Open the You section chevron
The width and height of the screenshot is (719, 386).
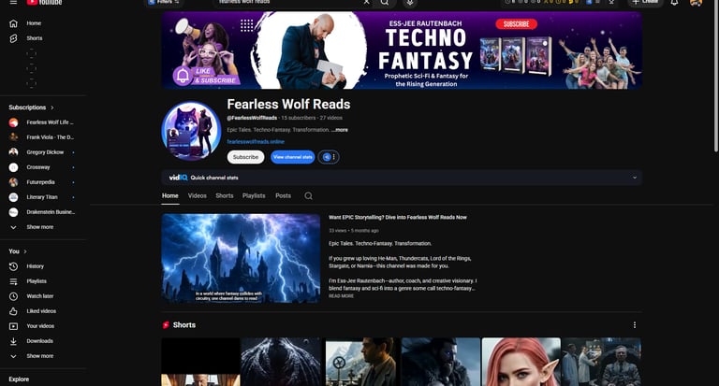[25, 251]
